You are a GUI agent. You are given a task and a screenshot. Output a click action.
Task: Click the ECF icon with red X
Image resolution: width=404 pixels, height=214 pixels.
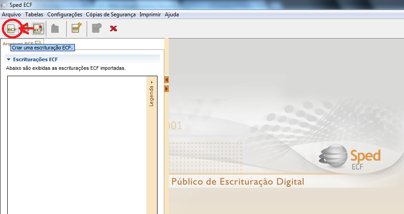(x=38, y=29)
